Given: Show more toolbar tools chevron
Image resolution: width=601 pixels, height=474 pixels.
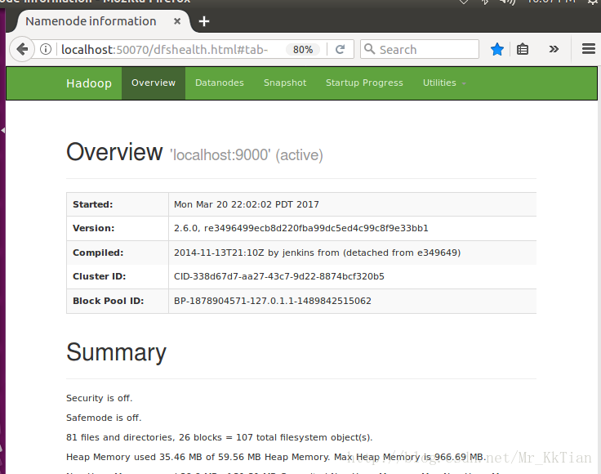Looking at the screenshot, I should 554,49.
